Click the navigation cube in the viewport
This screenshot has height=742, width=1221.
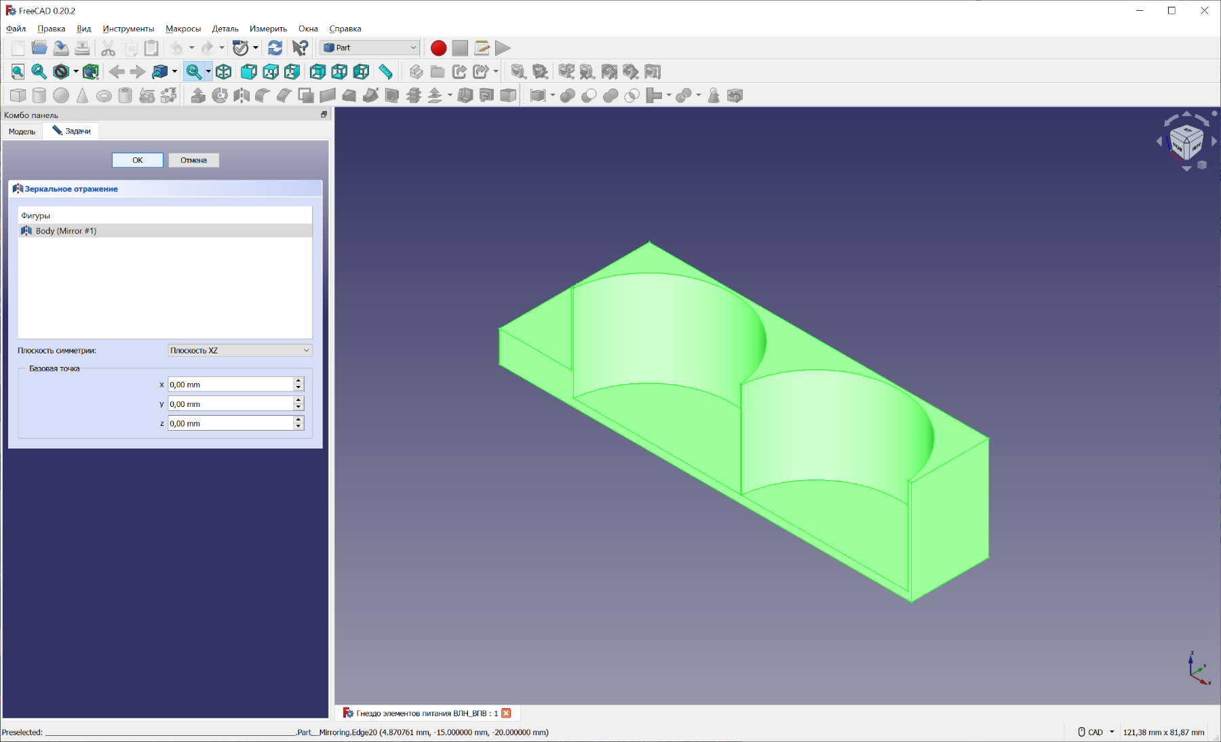coord(1186,142)
